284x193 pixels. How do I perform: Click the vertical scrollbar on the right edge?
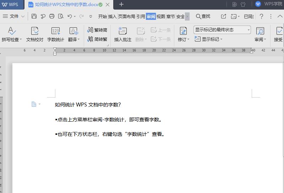click(283, 110)
